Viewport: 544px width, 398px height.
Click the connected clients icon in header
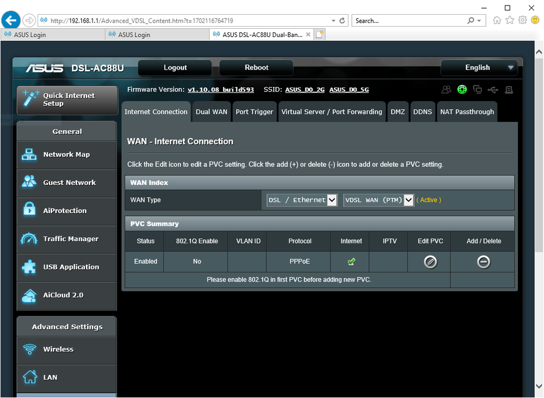click(447, 90)
